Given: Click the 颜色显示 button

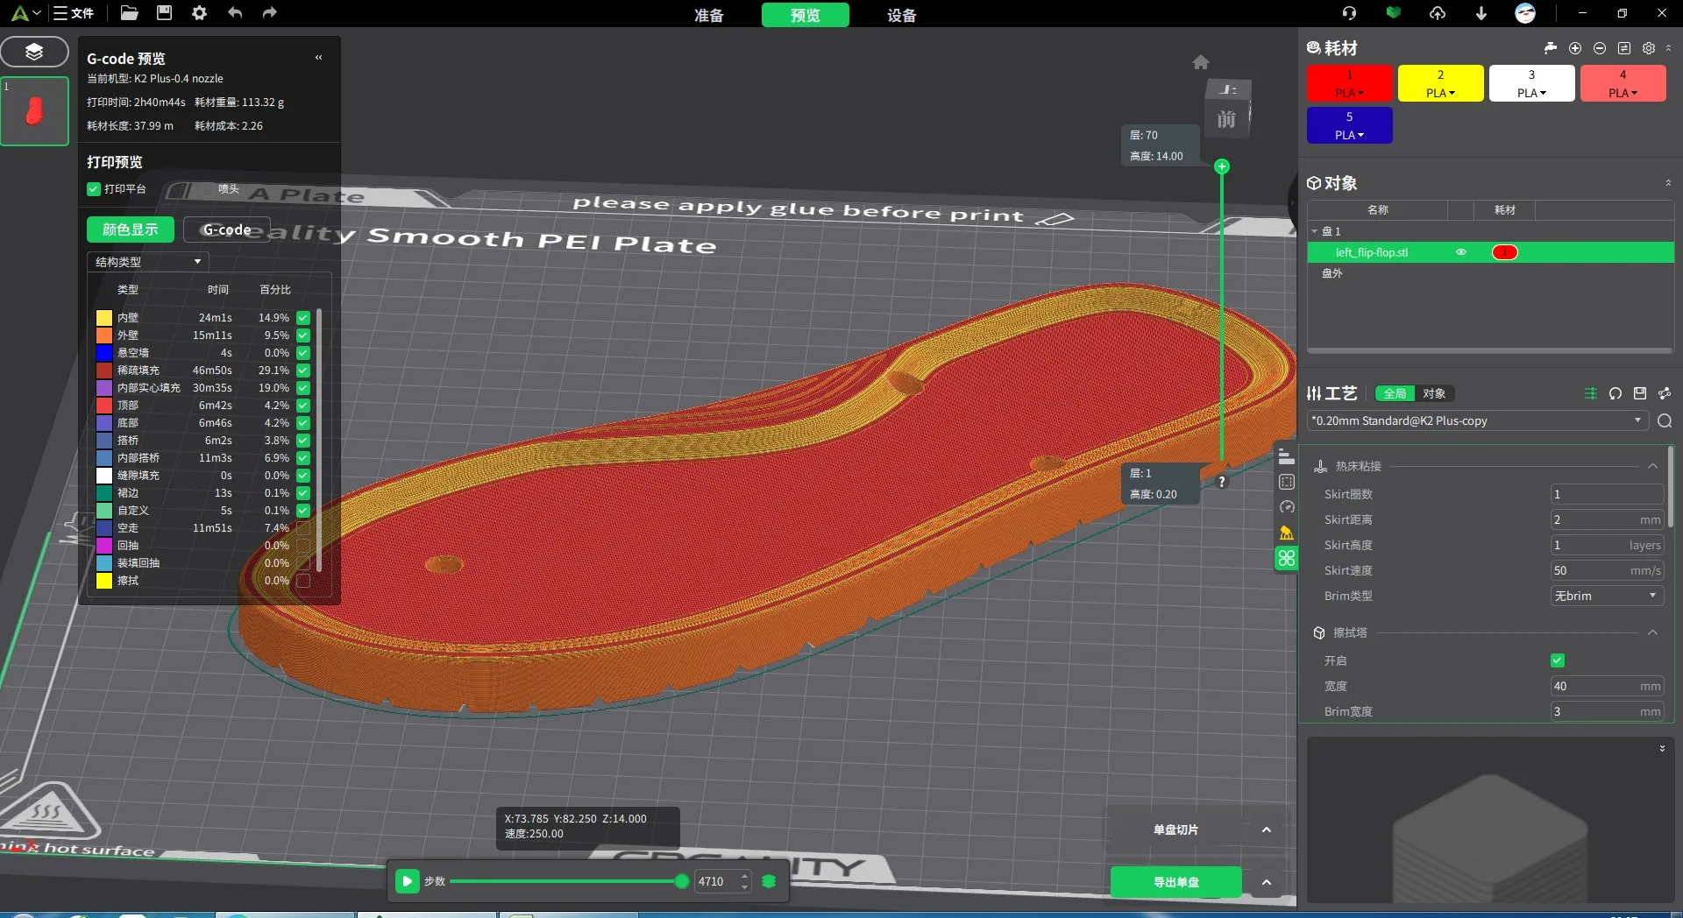Looking at the screenshot, I should pyautogui.click(x=129, y=229).
